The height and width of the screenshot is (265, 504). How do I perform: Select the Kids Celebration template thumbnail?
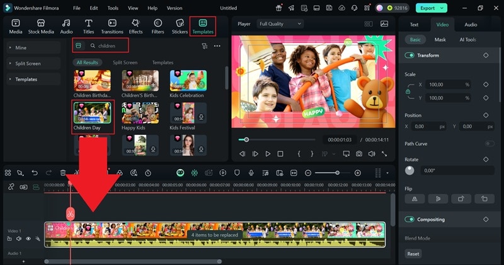188,81
